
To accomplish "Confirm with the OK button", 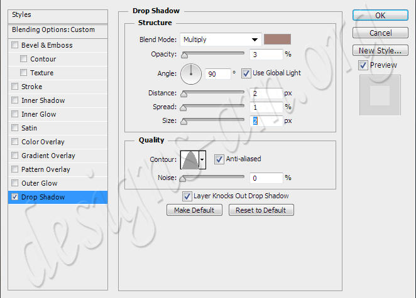I will 380,15.
